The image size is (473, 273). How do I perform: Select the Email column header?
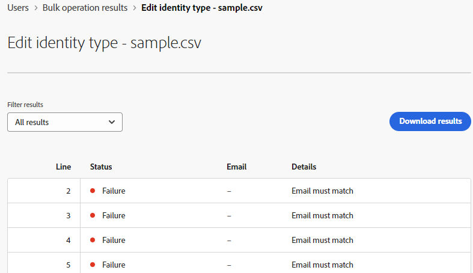(x=237, y=167)
